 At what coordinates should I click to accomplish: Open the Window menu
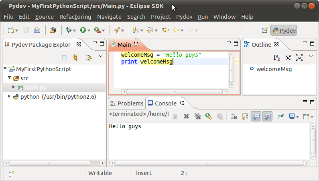pos(225,17)
